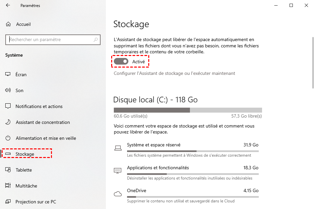Click Configurer l'Assistant de stockage link
Image resolution: width=314 pixels, height=209 pixels.
pos(174,73)
